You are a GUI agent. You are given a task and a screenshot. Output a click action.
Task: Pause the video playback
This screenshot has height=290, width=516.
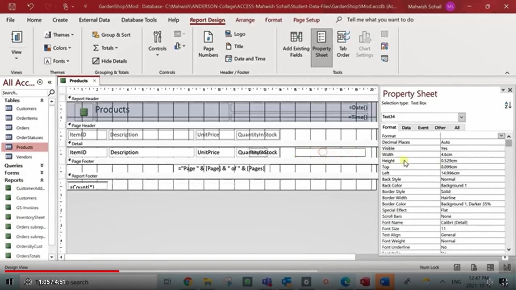[10, 282]
